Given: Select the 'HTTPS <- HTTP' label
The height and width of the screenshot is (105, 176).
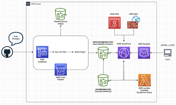Looking at the screenshot, I should (x=168, y=45).
